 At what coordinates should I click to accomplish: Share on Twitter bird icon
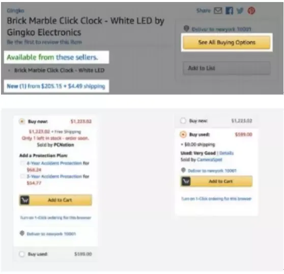(x=240, y=11)
